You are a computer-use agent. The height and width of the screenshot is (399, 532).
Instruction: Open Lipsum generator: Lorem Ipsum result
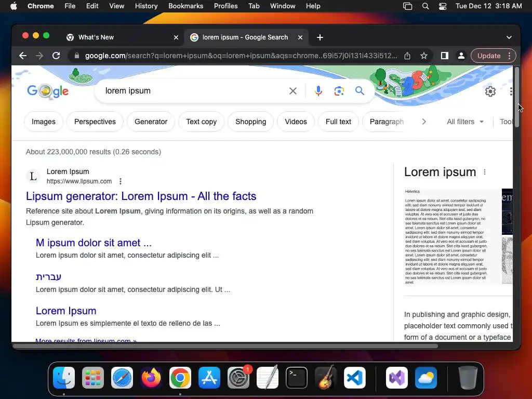click(141, 196)
